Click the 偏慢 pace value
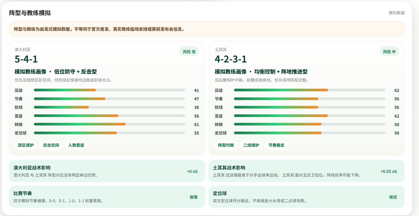Screen dimensions: 419x216 point(193,197)
